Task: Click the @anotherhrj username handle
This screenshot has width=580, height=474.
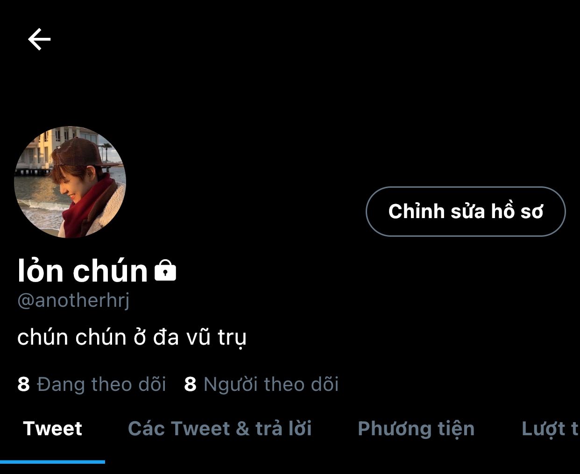Action: click(x=73, y=300)
